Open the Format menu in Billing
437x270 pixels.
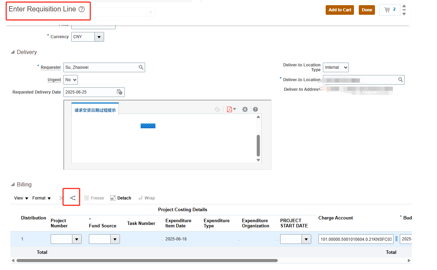click(41, 198)
